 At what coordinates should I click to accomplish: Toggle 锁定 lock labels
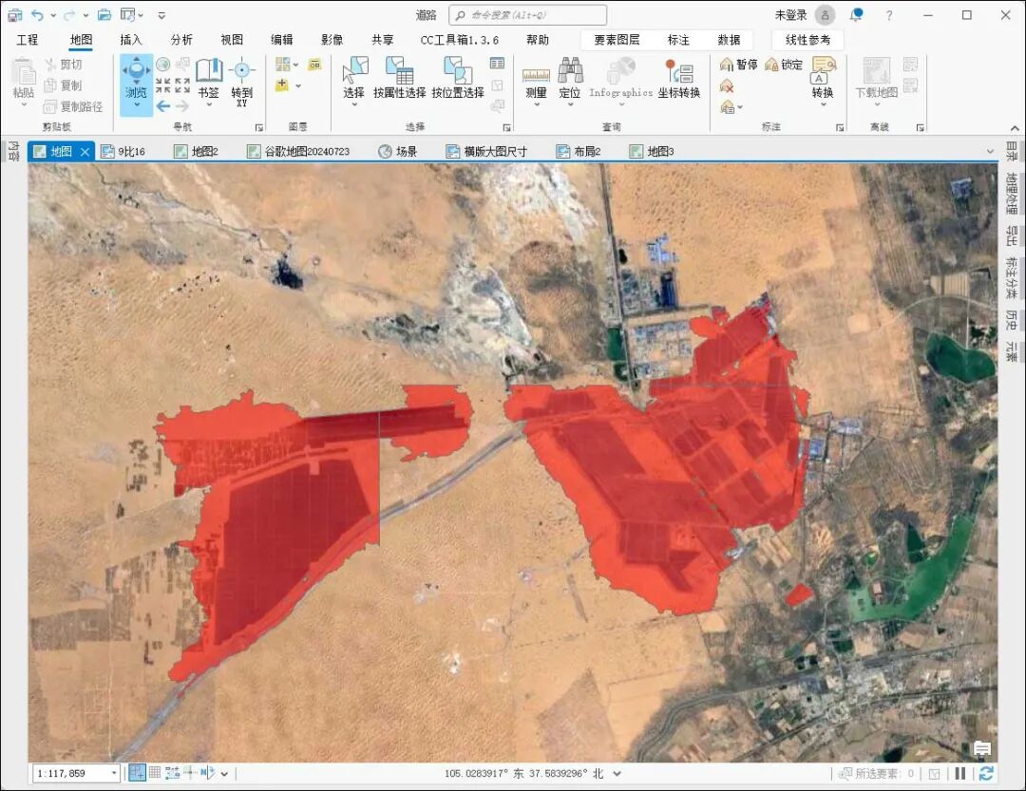784,65
